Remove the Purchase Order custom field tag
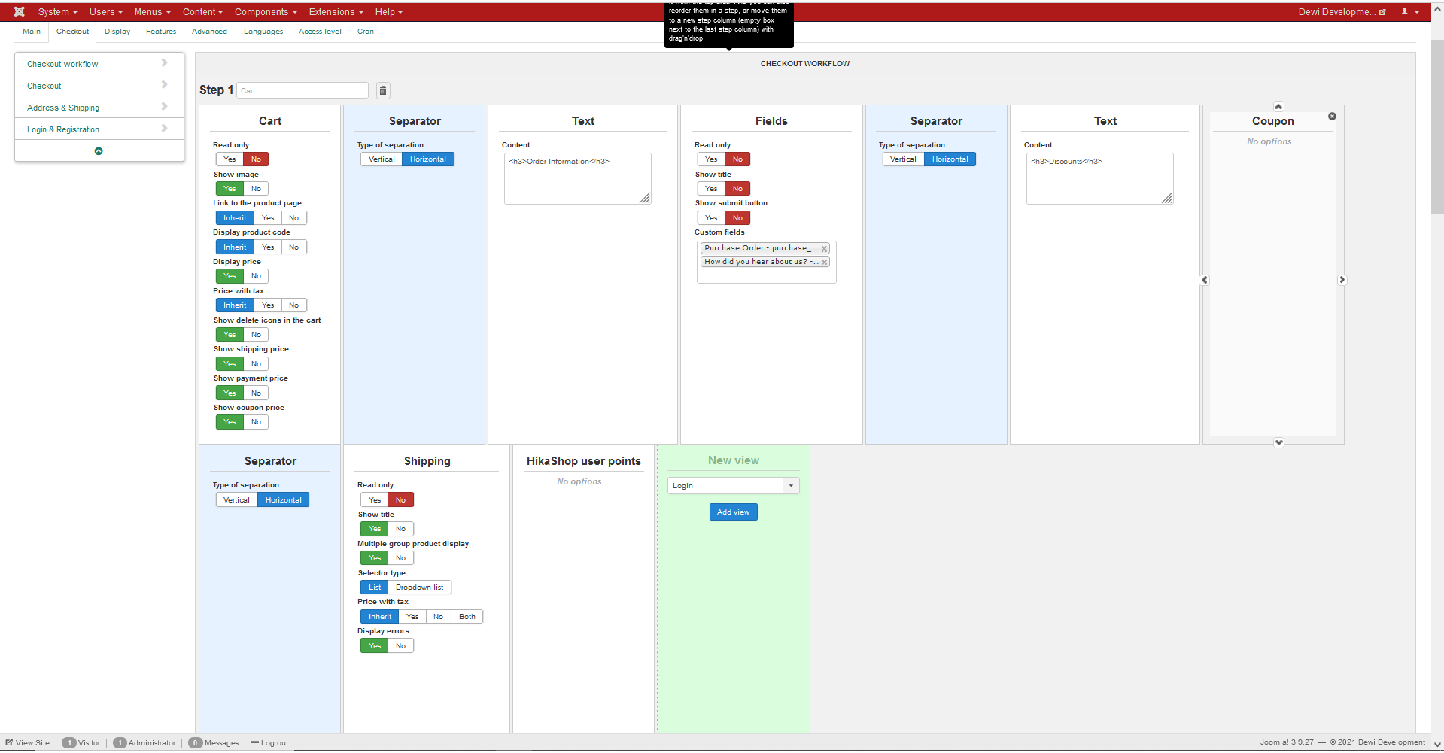The width and height of the screenshot is (1444, 753). tap(824, 249)
